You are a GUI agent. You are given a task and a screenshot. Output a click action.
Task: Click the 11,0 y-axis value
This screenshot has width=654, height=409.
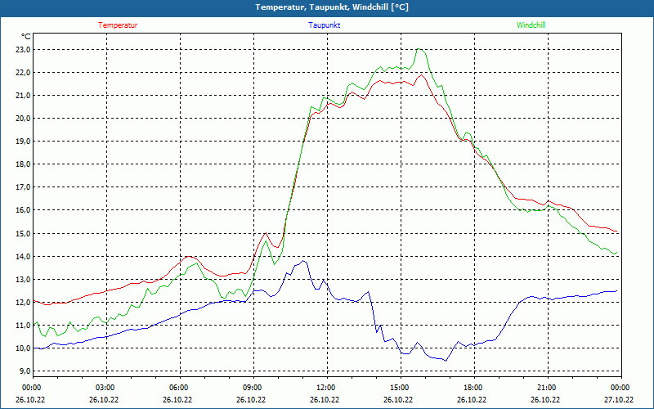pyautogui.click(x=23, y=326)
